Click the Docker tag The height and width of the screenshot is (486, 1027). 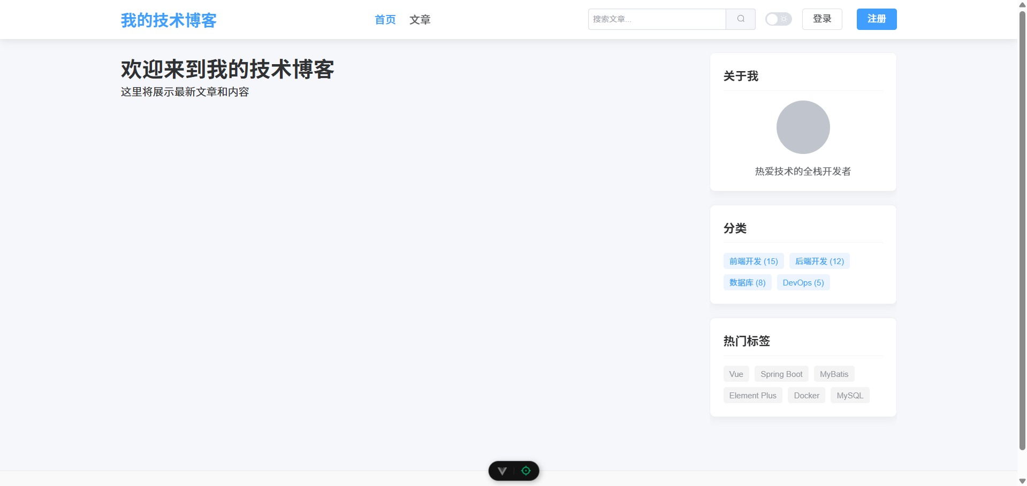click(x=807, y=395)
